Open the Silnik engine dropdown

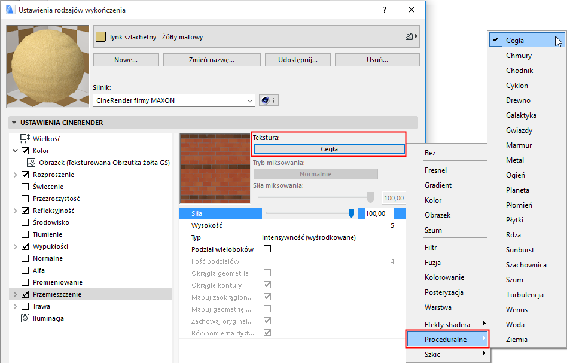pos(174,100)
